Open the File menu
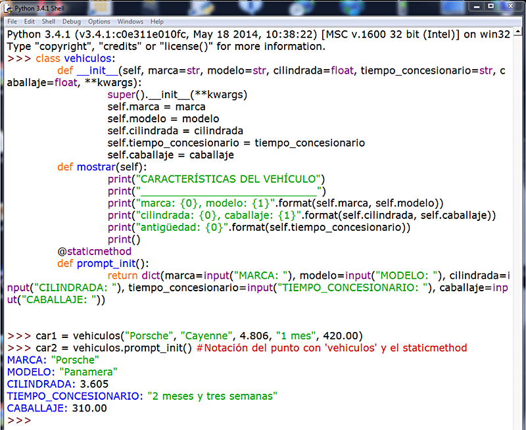Viewport: 526px width, 430px height. pyautogui.click(x=12, y=22)
